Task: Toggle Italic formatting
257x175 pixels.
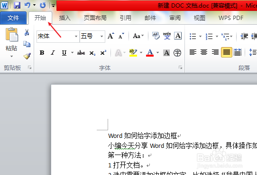Action: [x=53, y=53]
